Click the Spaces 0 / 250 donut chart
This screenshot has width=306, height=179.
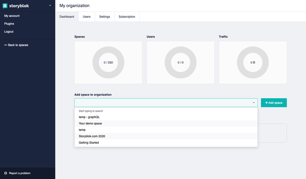click(108, 62)
